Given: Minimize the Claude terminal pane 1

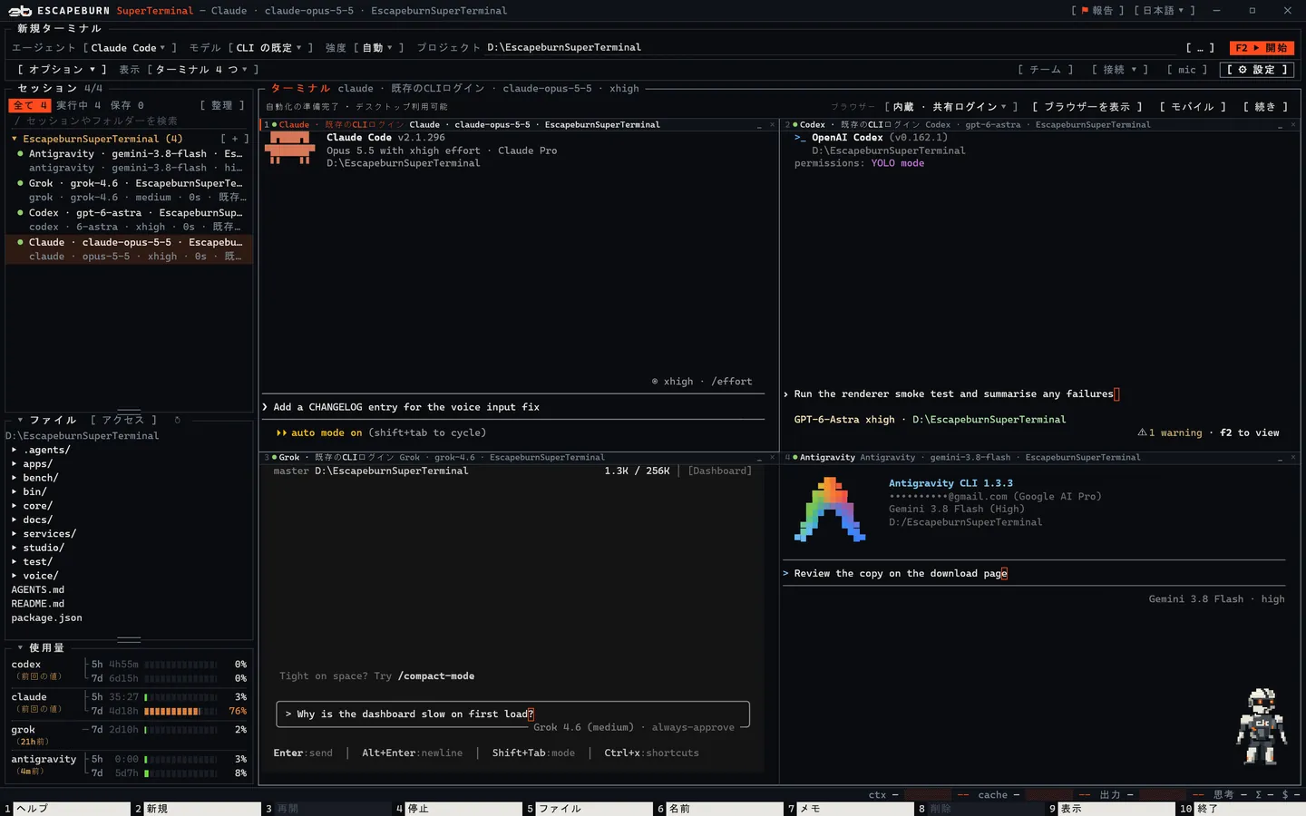Looking at the screenshot, I should (x=759, y=125).
